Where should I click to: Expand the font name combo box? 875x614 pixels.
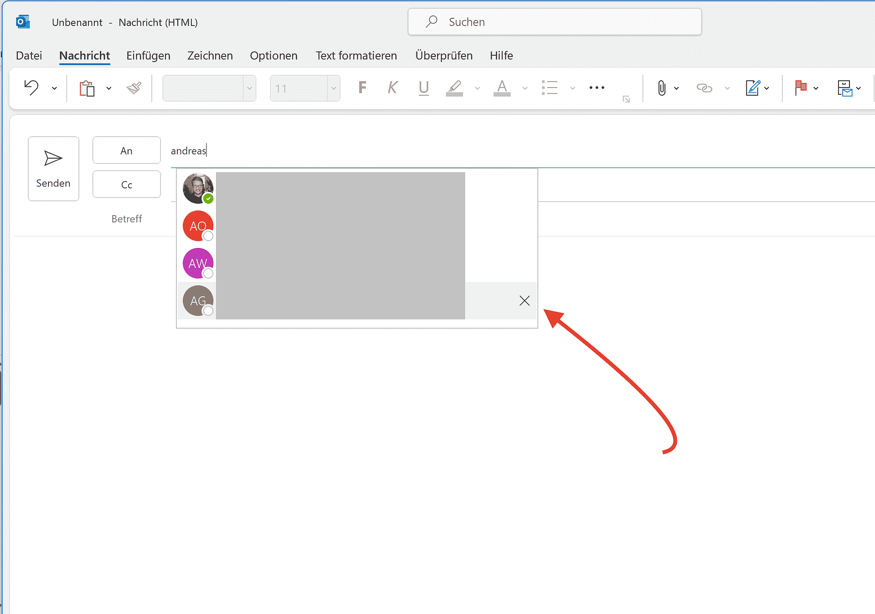coord(249,88)
